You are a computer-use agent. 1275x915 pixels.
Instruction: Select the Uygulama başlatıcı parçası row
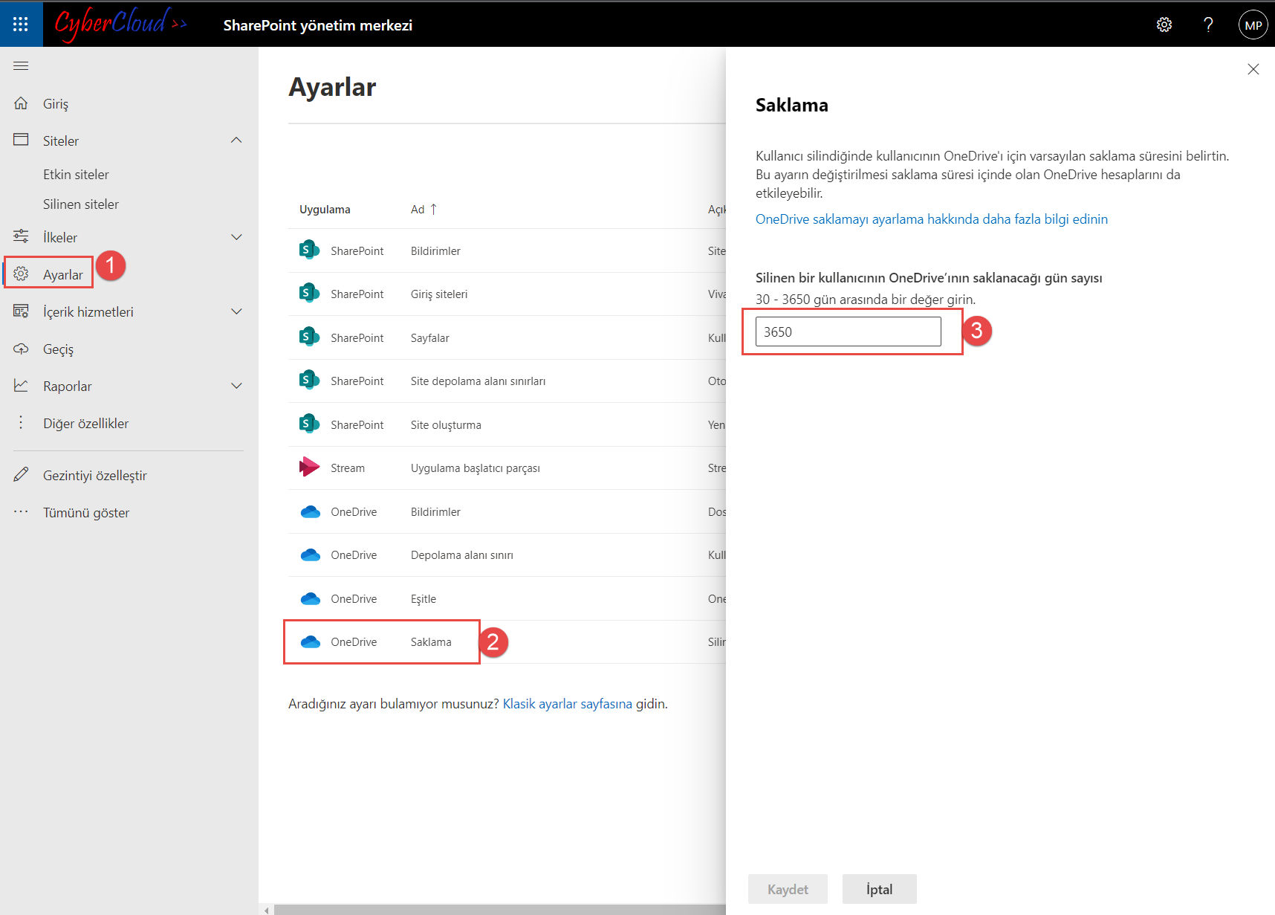(x=507, y=468)
